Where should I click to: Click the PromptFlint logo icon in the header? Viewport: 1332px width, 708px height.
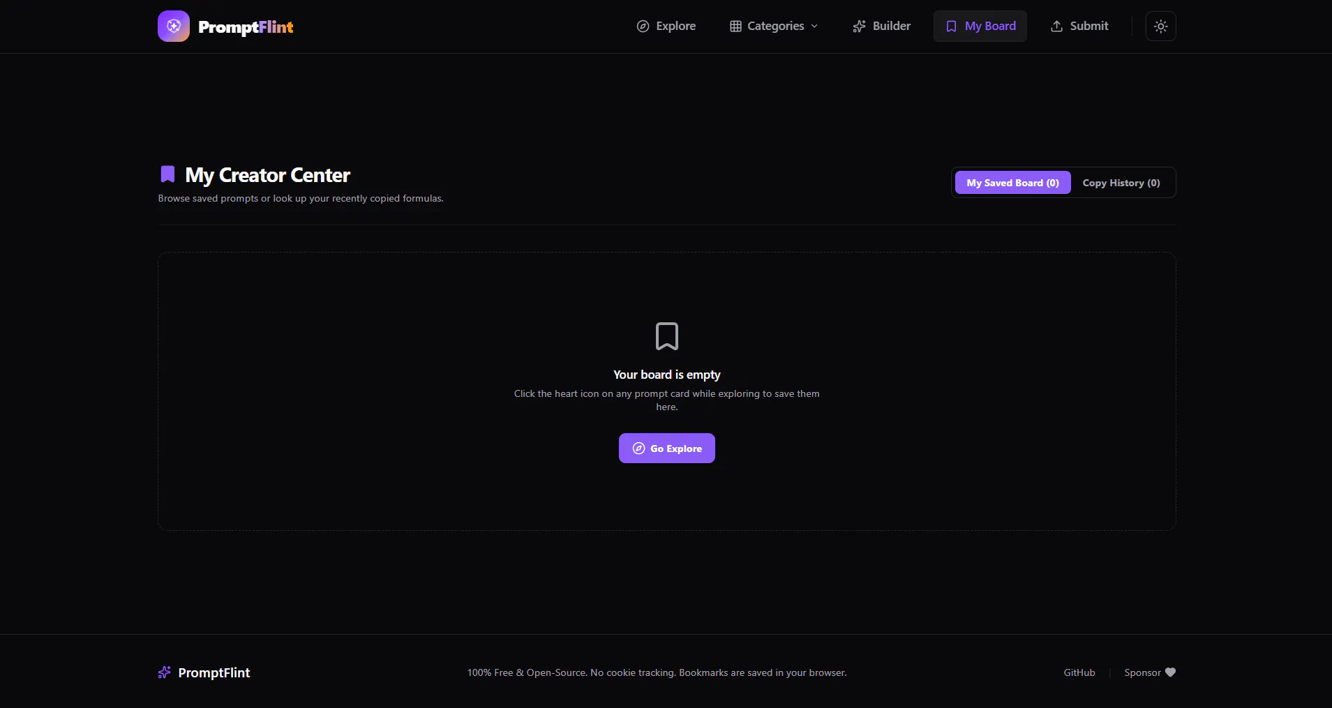tap(174, 26)
